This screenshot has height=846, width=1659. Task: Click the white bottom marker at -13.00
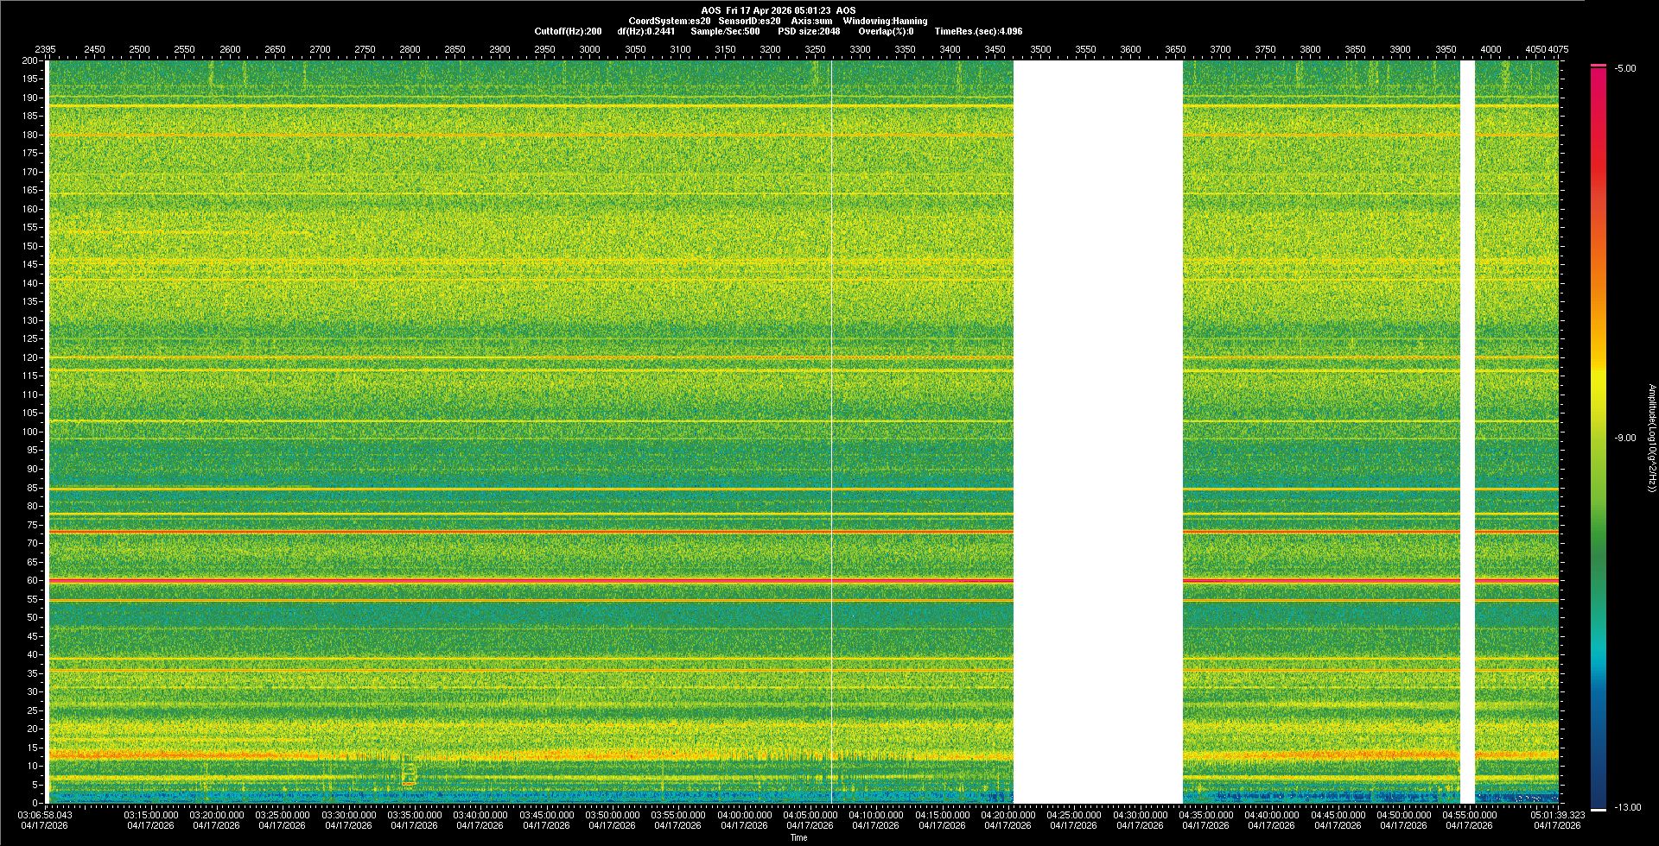point(1599,809)
